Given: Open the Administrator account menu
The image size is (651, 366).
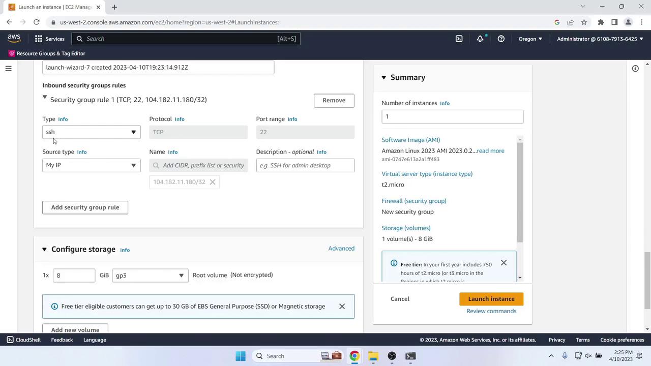Looking at the screenshot, I should [x=600, y=39].
